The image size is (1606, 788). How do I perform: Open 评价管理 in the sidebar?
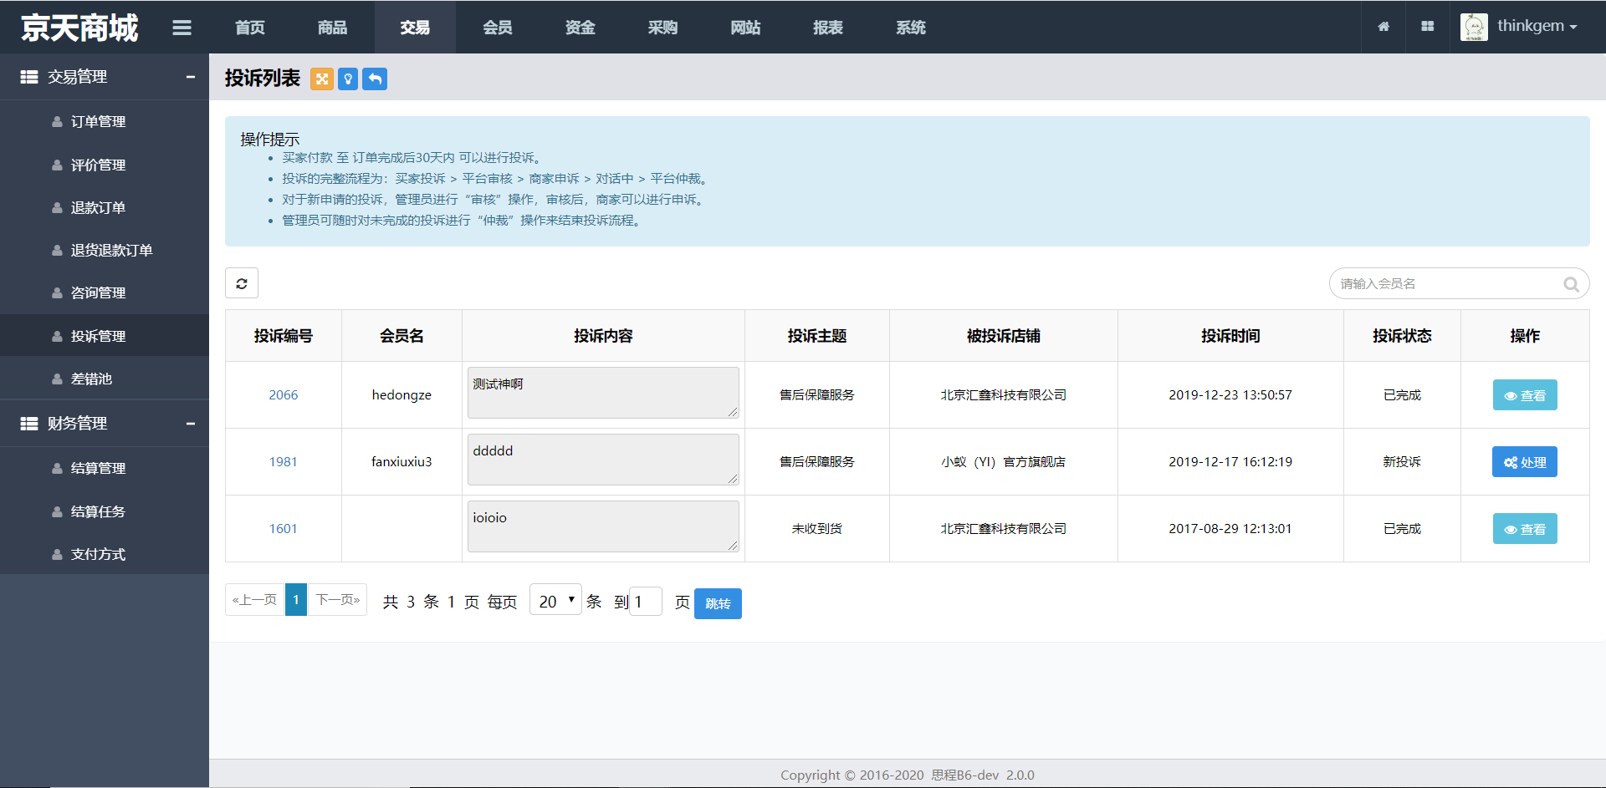click(98, 165)
